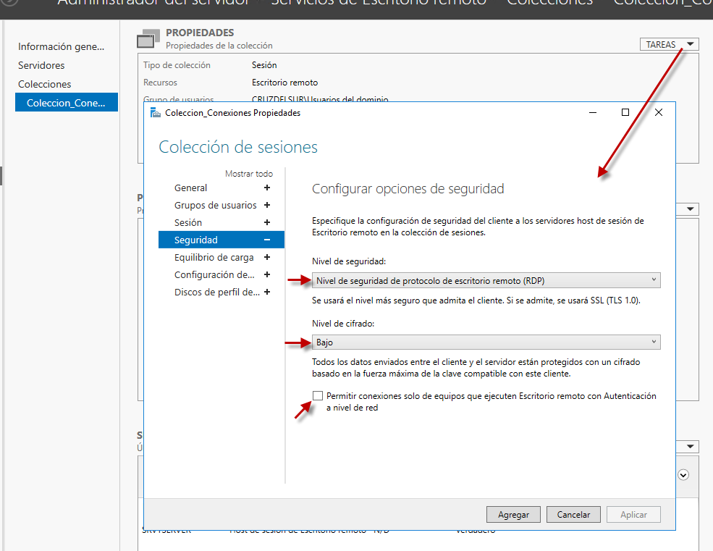Open tasks dropdown arrow of middle section
Viewport: 713px width, 551px height.
coord(691,209)
